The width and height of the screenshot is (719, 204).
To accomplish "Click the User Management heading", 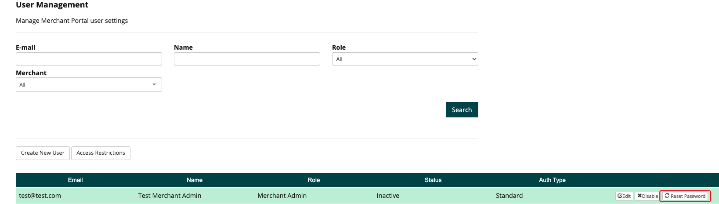I will coord(52,5).
